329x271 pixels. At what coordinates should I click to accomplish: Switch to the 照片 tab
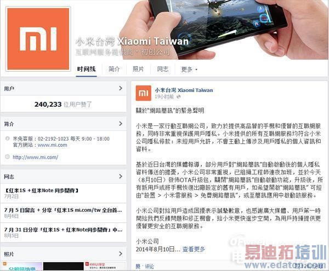click(138, 69)
